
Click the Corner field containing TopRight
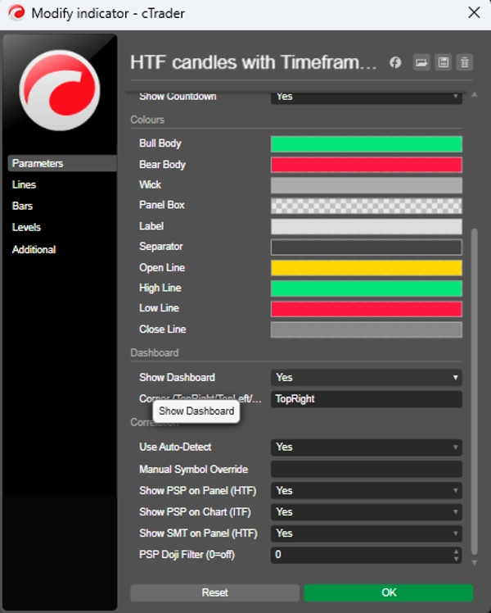coord(366,399)
